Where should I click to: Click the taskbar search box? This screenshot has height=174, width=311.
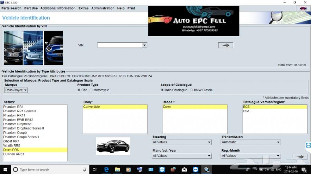(x=50, y=170)
